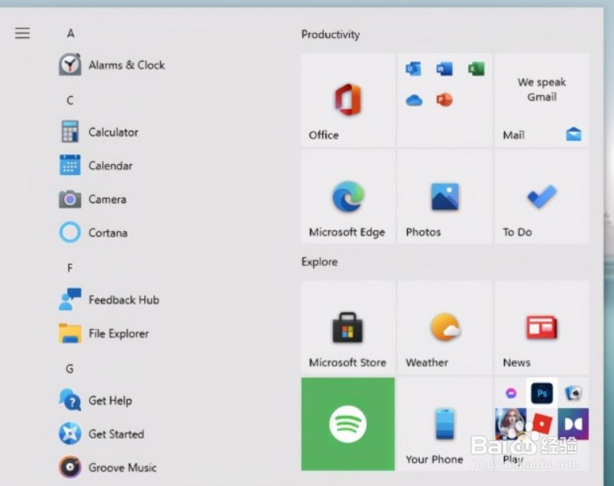The image size is (614, 486).
Task: Click the Productivity group heading
Action: coord(331,35)
